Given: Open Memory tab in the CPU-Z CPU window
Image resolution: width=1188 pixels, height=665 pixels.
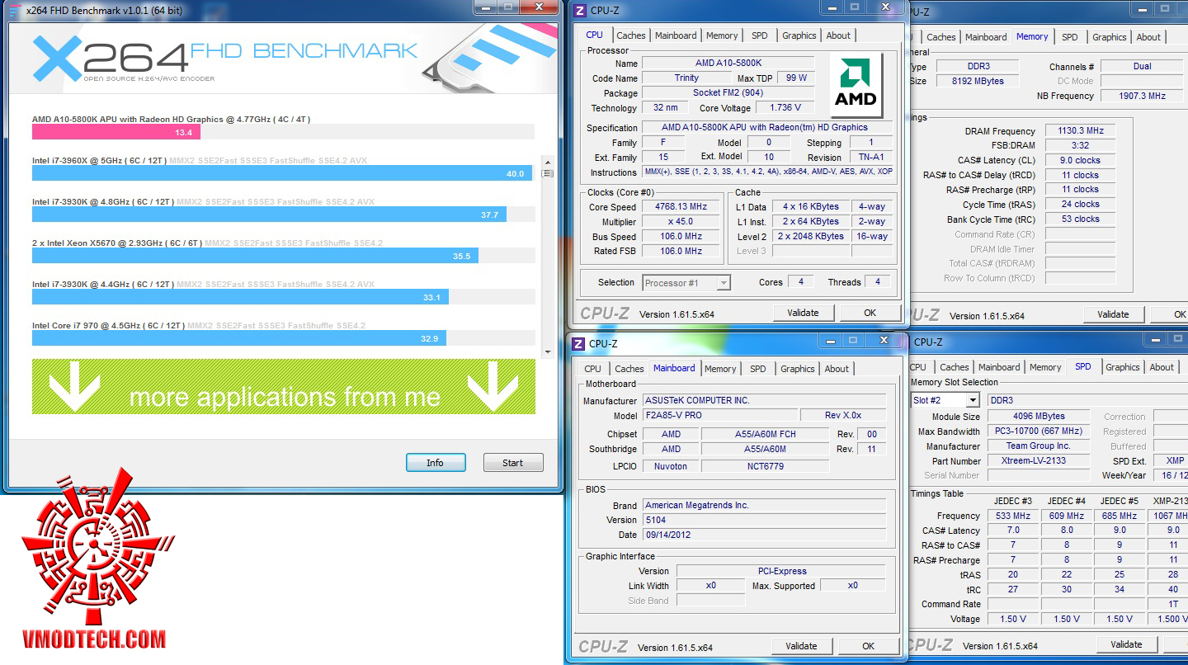Looking at the screenshot, I should coord(722,35).
